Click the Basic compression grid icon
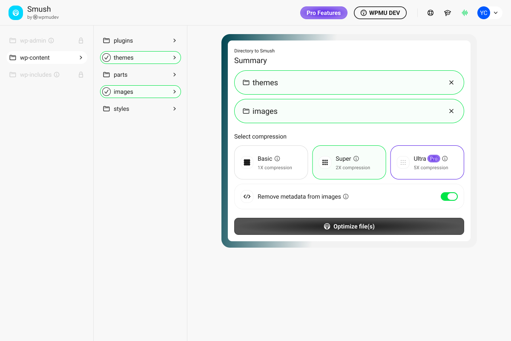The width and height of the screenshot is (511, 341). pyautogui.click(x=247, y=162)
